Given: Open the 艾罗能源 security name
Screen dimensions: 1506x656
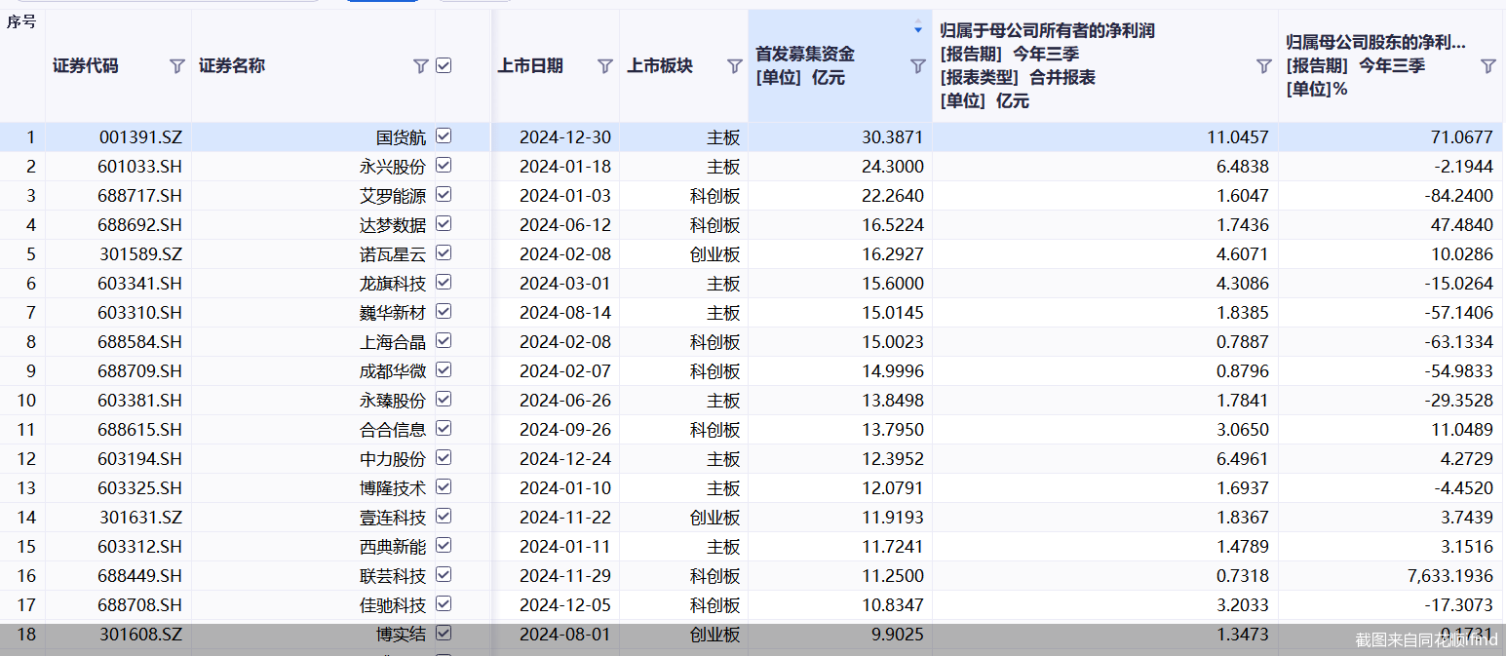Looking at the screenshot, I should pos(393,196).
